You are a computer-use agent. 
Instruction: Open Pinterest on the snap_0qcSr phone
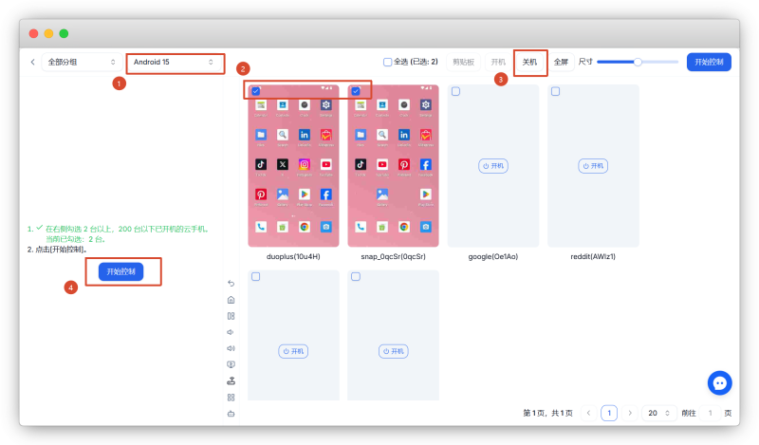click(x=404, y=165)
